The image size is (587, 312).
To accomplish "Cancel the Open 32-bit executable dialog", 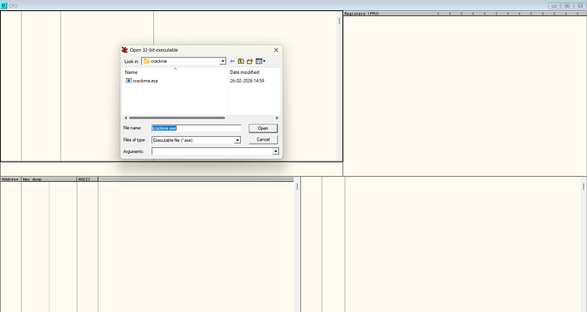I will tap(263, 139).
